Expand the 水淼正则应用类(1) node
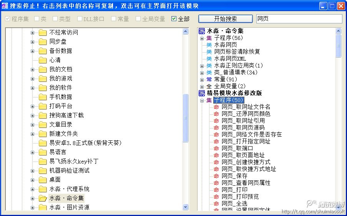 pyautogui.click(x=202, y=66)
